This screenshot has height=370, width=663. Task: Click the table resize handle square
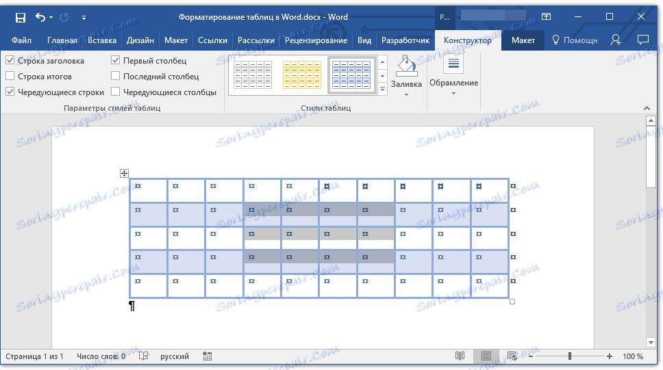click(x=512, y=302)
